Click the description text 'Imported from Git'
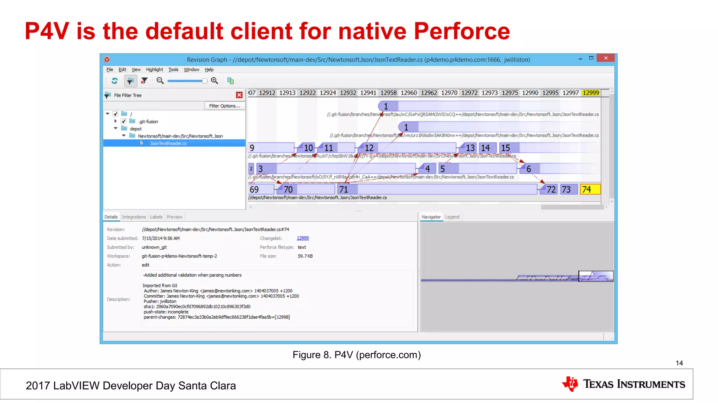The width and height of the screenshot is (718, 403). tap(160, 285)
